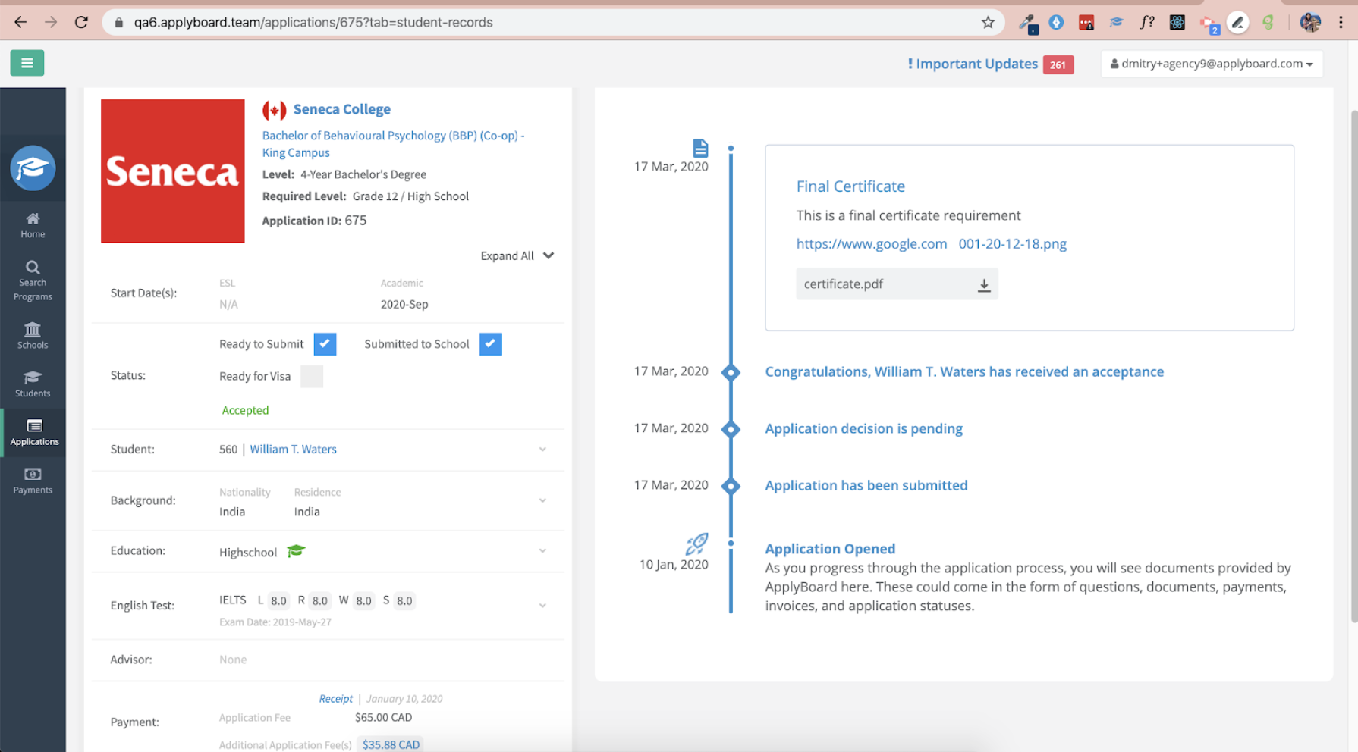Image resolution: width=1358 pixels, height=752 pixels.
Task: Click the Chrome profile avatar
Action: point(1310,22)
